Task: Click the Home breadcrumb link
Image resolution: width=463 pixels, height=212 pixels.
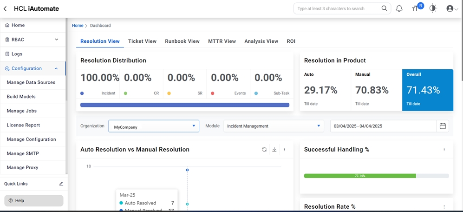Action: [78, 26]
